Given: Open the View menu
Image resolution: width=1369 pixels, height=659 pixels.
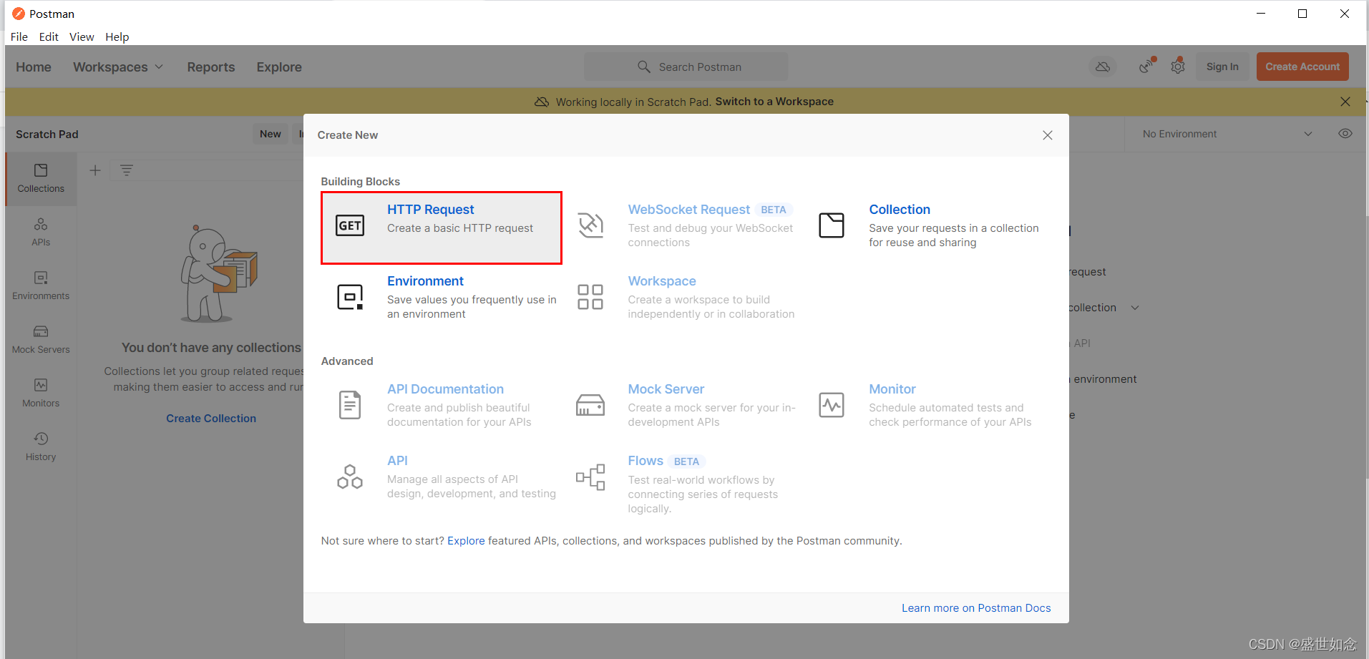Looking at the screenshot, I should click(x=82, y=36).
